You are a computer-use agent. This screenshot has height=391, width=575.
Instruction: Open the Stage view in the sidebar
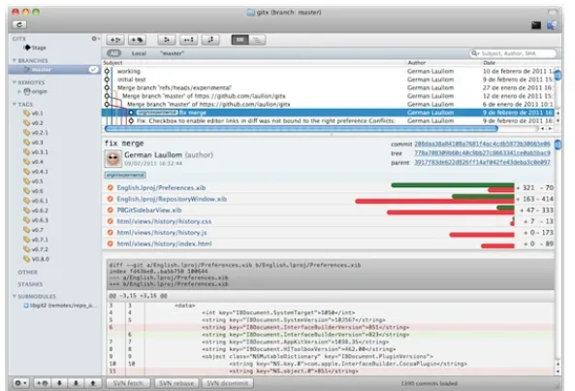tap(35, 48)
